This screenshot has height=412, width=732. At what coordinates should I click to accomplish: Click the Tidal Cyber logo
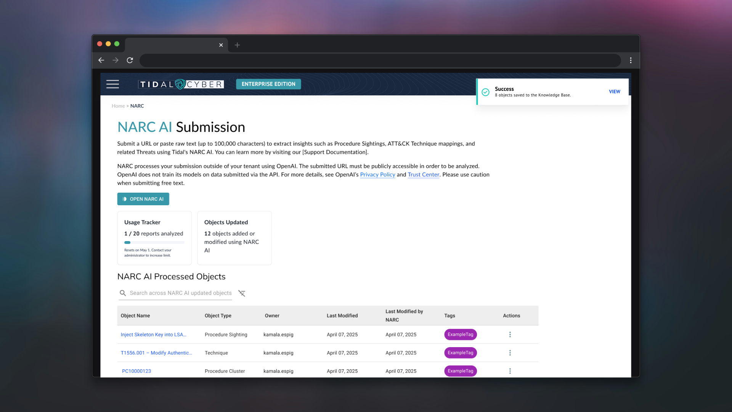click(x=181, y=84)
